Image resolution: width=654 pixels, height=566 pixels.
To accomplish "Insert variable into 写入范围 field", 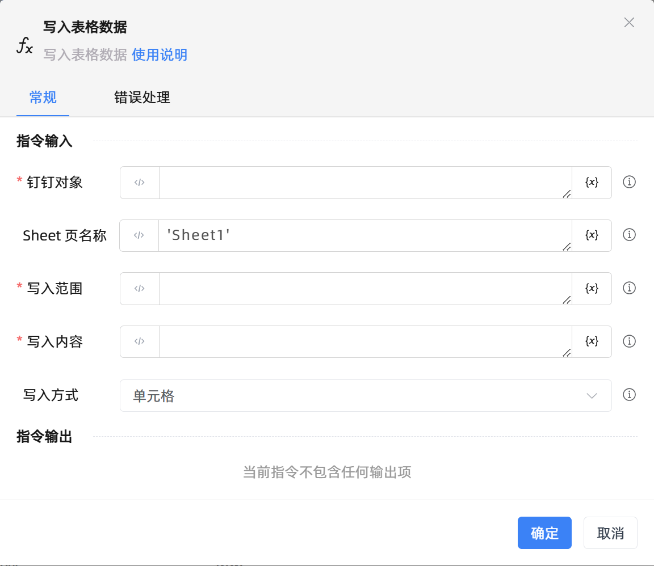I will click(x=592, y=288).
